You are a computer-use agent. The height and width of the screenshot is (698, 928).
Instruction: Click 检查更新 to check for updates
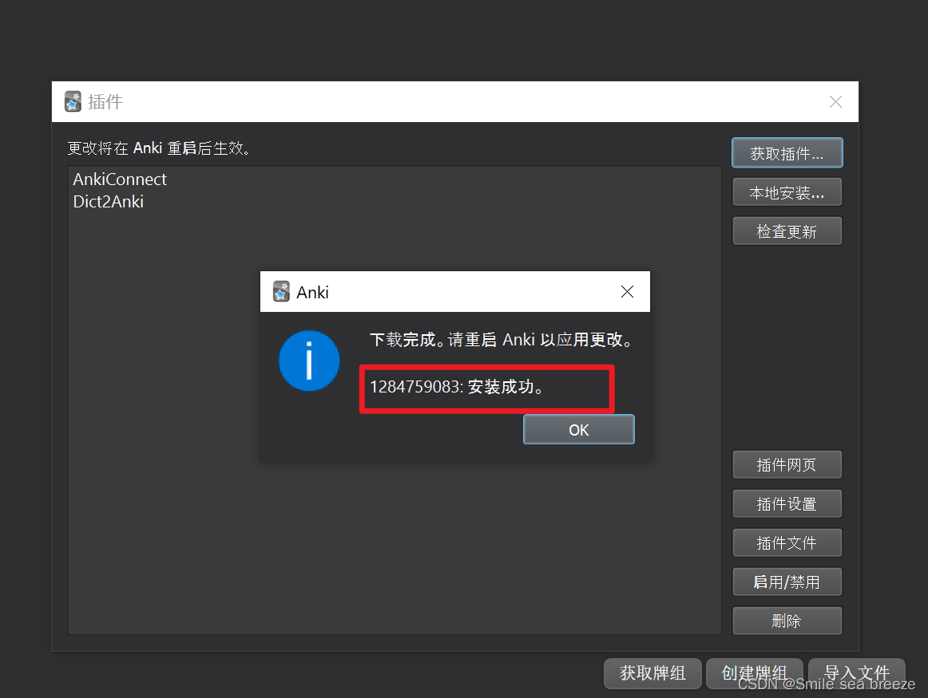click(x=787, y=231)
